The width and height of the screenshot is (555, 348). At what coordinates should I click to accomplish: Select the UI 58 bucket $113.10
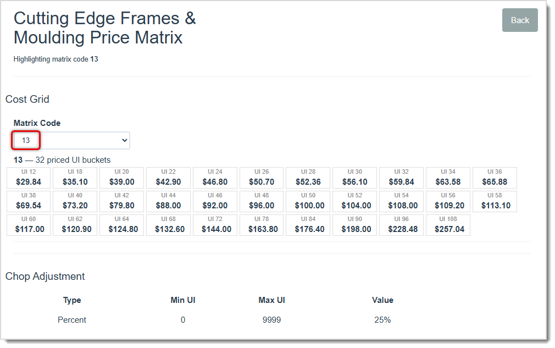[495, 201]
